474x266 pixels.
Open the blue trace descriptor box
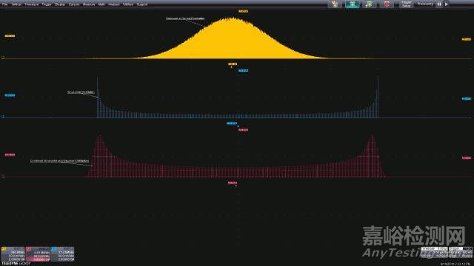[62, 254]
